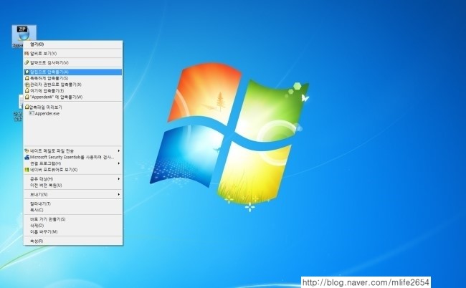
Task: Scan with Microsoft Security Essentials entry
Action: (x=73, y=157)
